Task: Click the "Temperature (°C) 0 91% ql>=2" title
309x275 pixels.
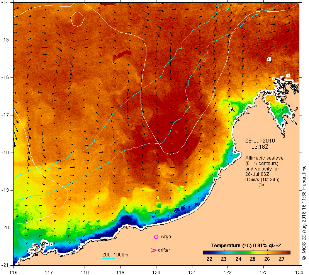Action: [246, 246]
